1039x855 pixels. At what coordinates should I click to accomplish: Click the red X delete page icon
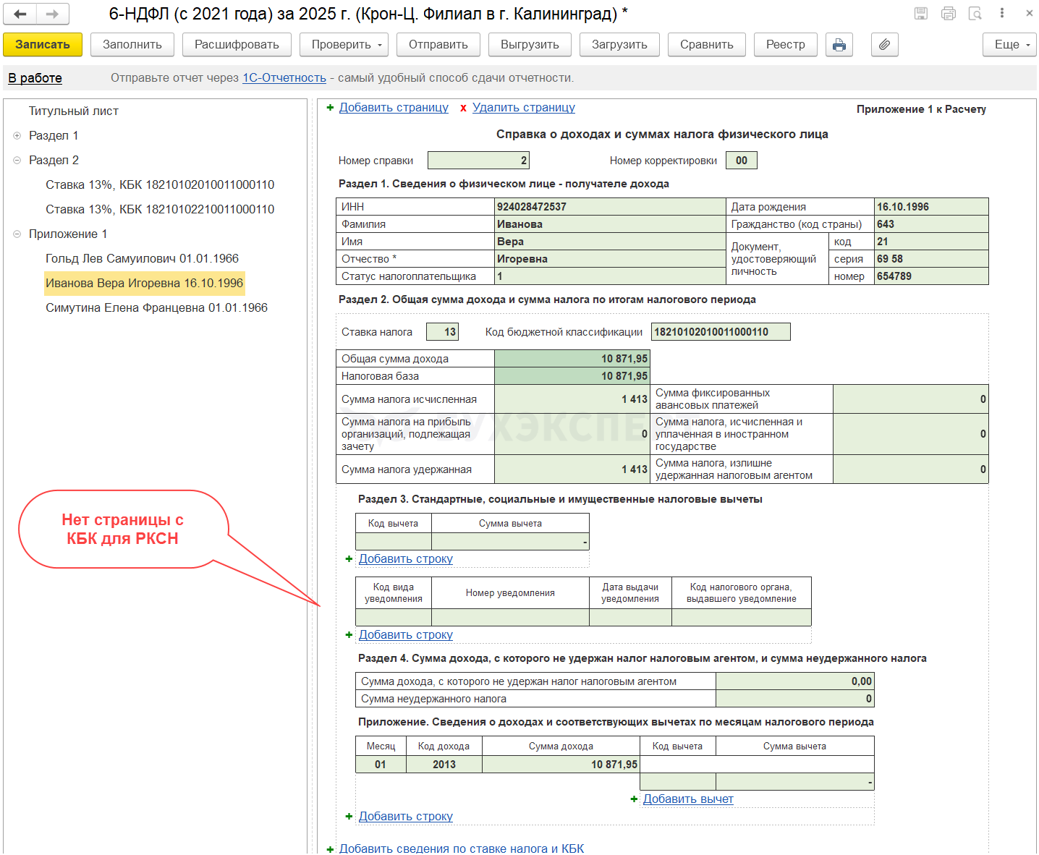[x=463, y=108]
